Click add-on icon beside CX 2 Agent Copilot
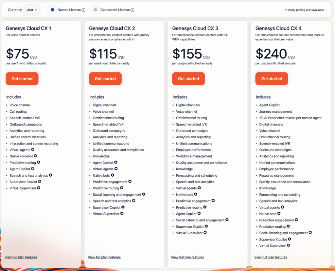The image size is (335, 271). [x=116, y=163]
